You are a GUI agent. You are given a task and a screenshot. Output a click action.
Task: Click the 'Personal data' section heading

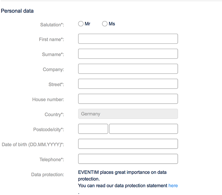click(x=17, y=11)
